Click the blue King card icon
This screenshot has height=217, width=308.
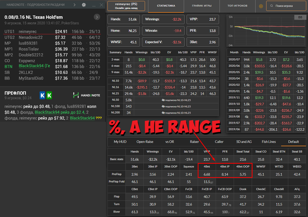point(42,96)
